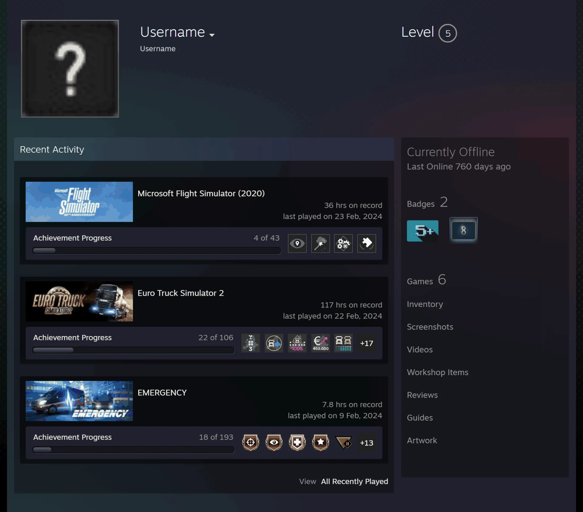Open the Euro Truck Simulator 2 title link
Viewport: 583px width, 512px height.
[181, 293]
